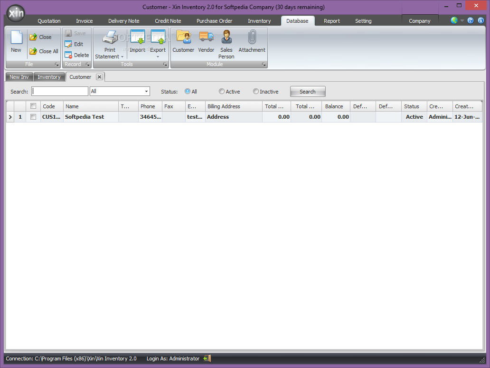Viewport: 490px width, 368px height.
Task: Click the Xin application logo button
Action: pos(16,13)
